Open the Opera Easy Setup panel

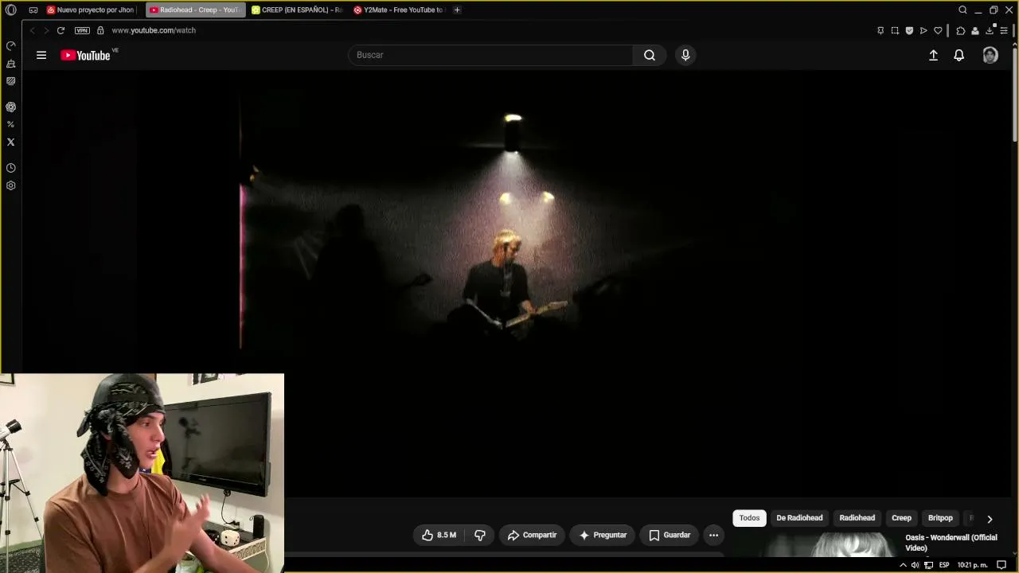(1004, 30)
